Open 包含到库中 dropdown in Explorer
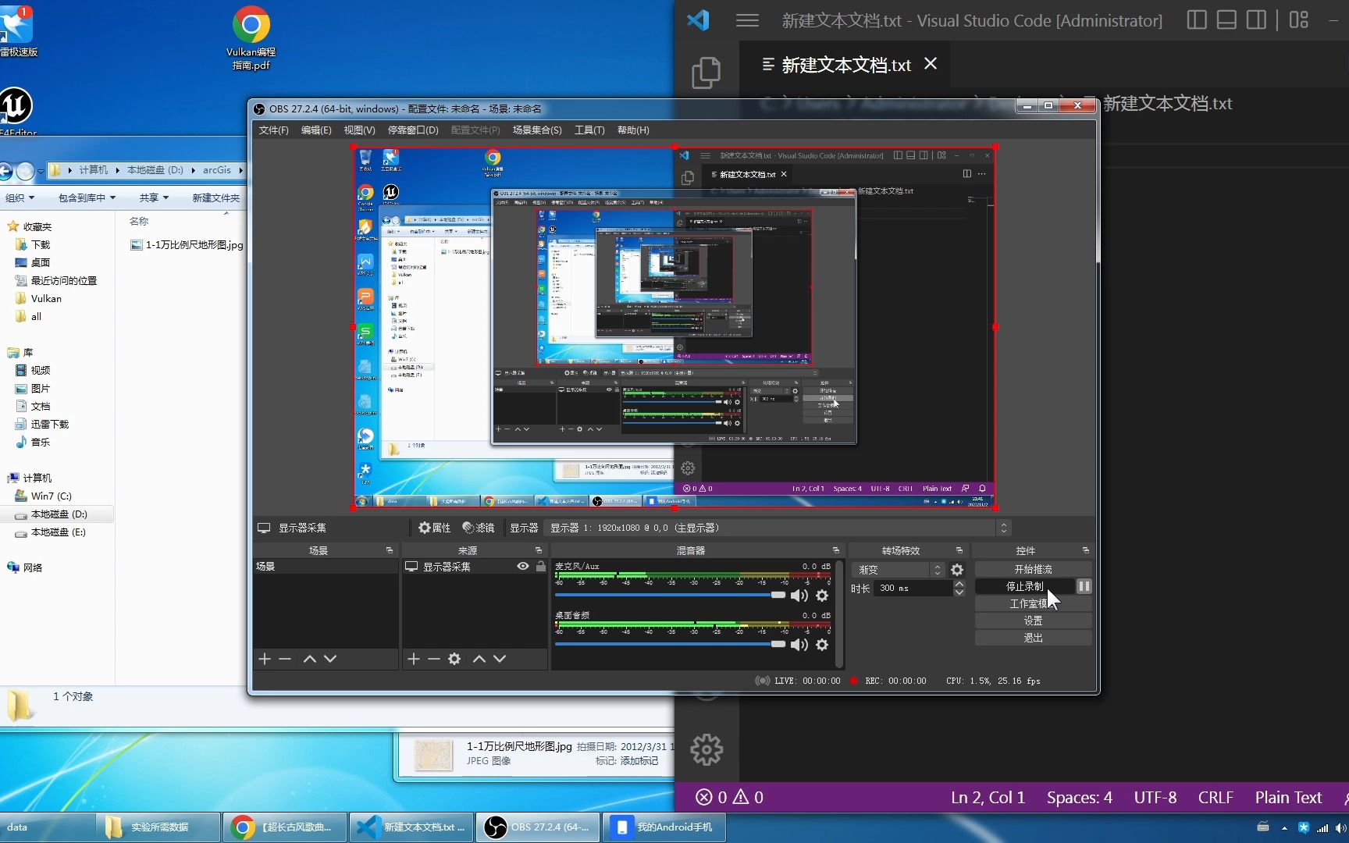 coord(87,198)
